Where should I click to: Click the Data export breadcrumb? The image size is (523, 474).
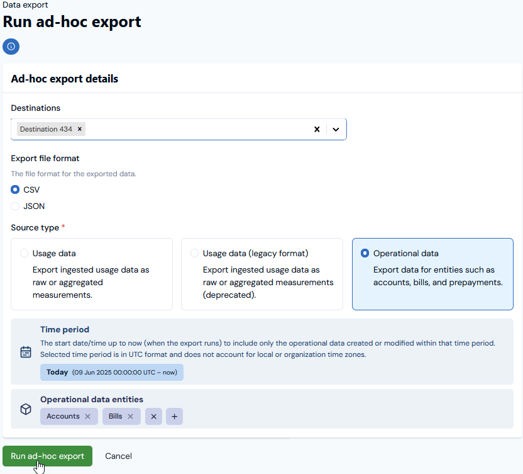(25, 4)
